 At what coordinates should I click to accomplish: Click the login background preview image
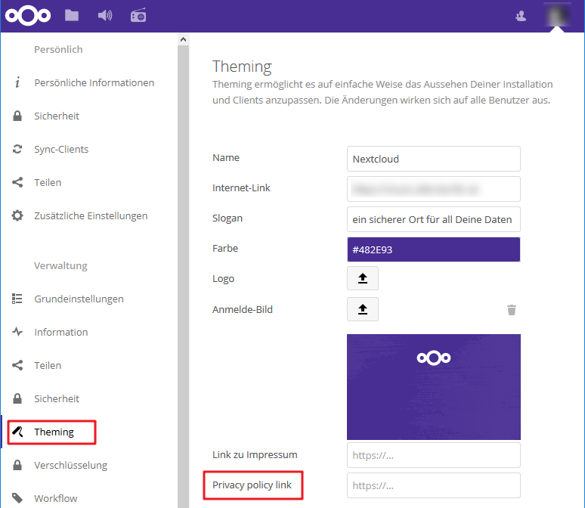click(x=433, y=387)
